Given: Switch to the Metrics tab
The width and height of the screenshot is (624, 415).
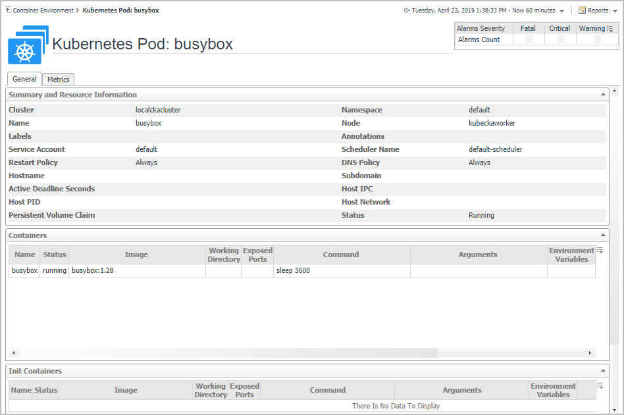Looking at the screenshot, I should tap(58, 80).
